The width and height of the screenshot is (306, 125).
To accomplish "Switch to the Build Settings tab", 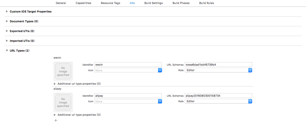I will [154, 3].
